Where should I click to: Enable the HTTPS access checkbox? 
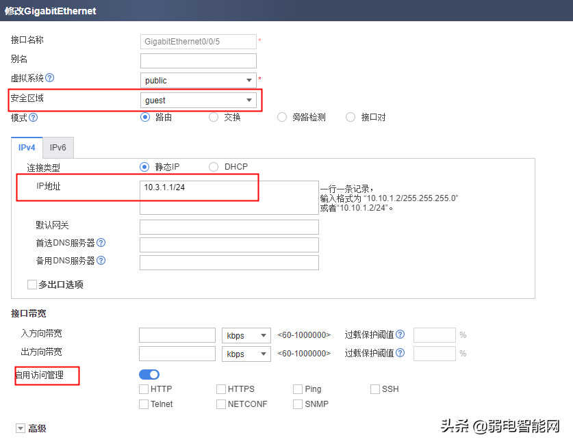[x=221, y=389]
